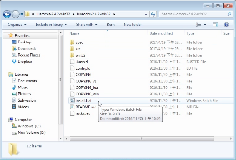This screenshot has height=160, width=236.
Task: Open the recent pages dropdown arrow
Action: 22,14
